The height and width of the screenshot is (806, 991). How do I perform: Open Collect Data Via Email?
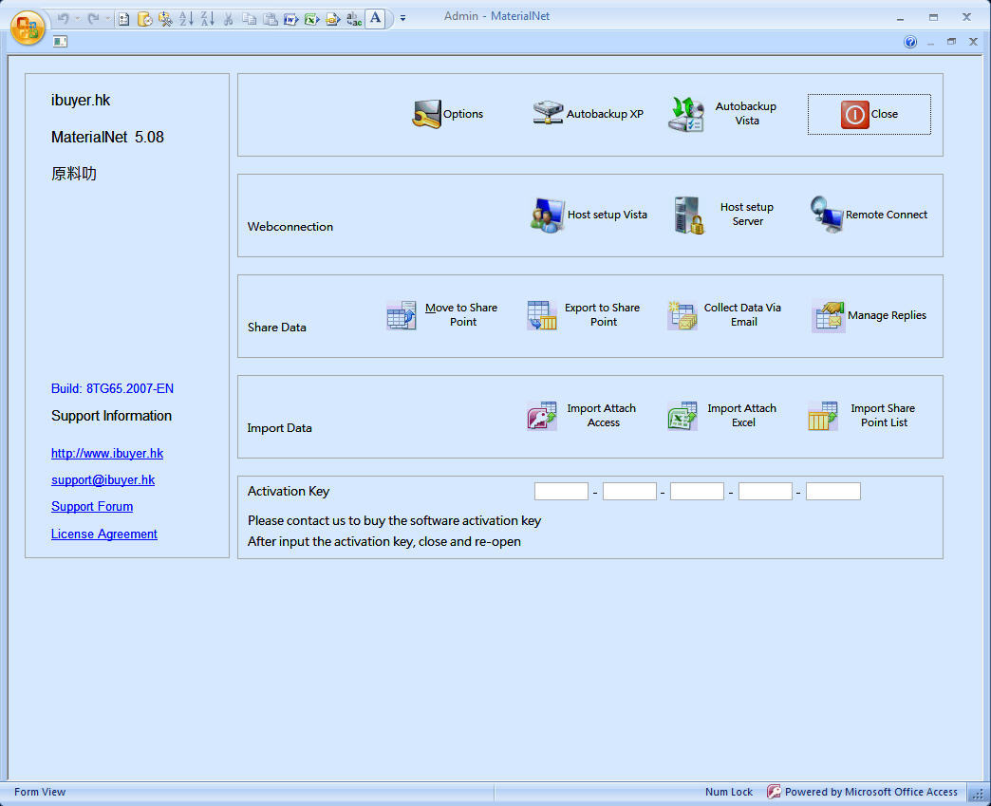click(682, 315)
